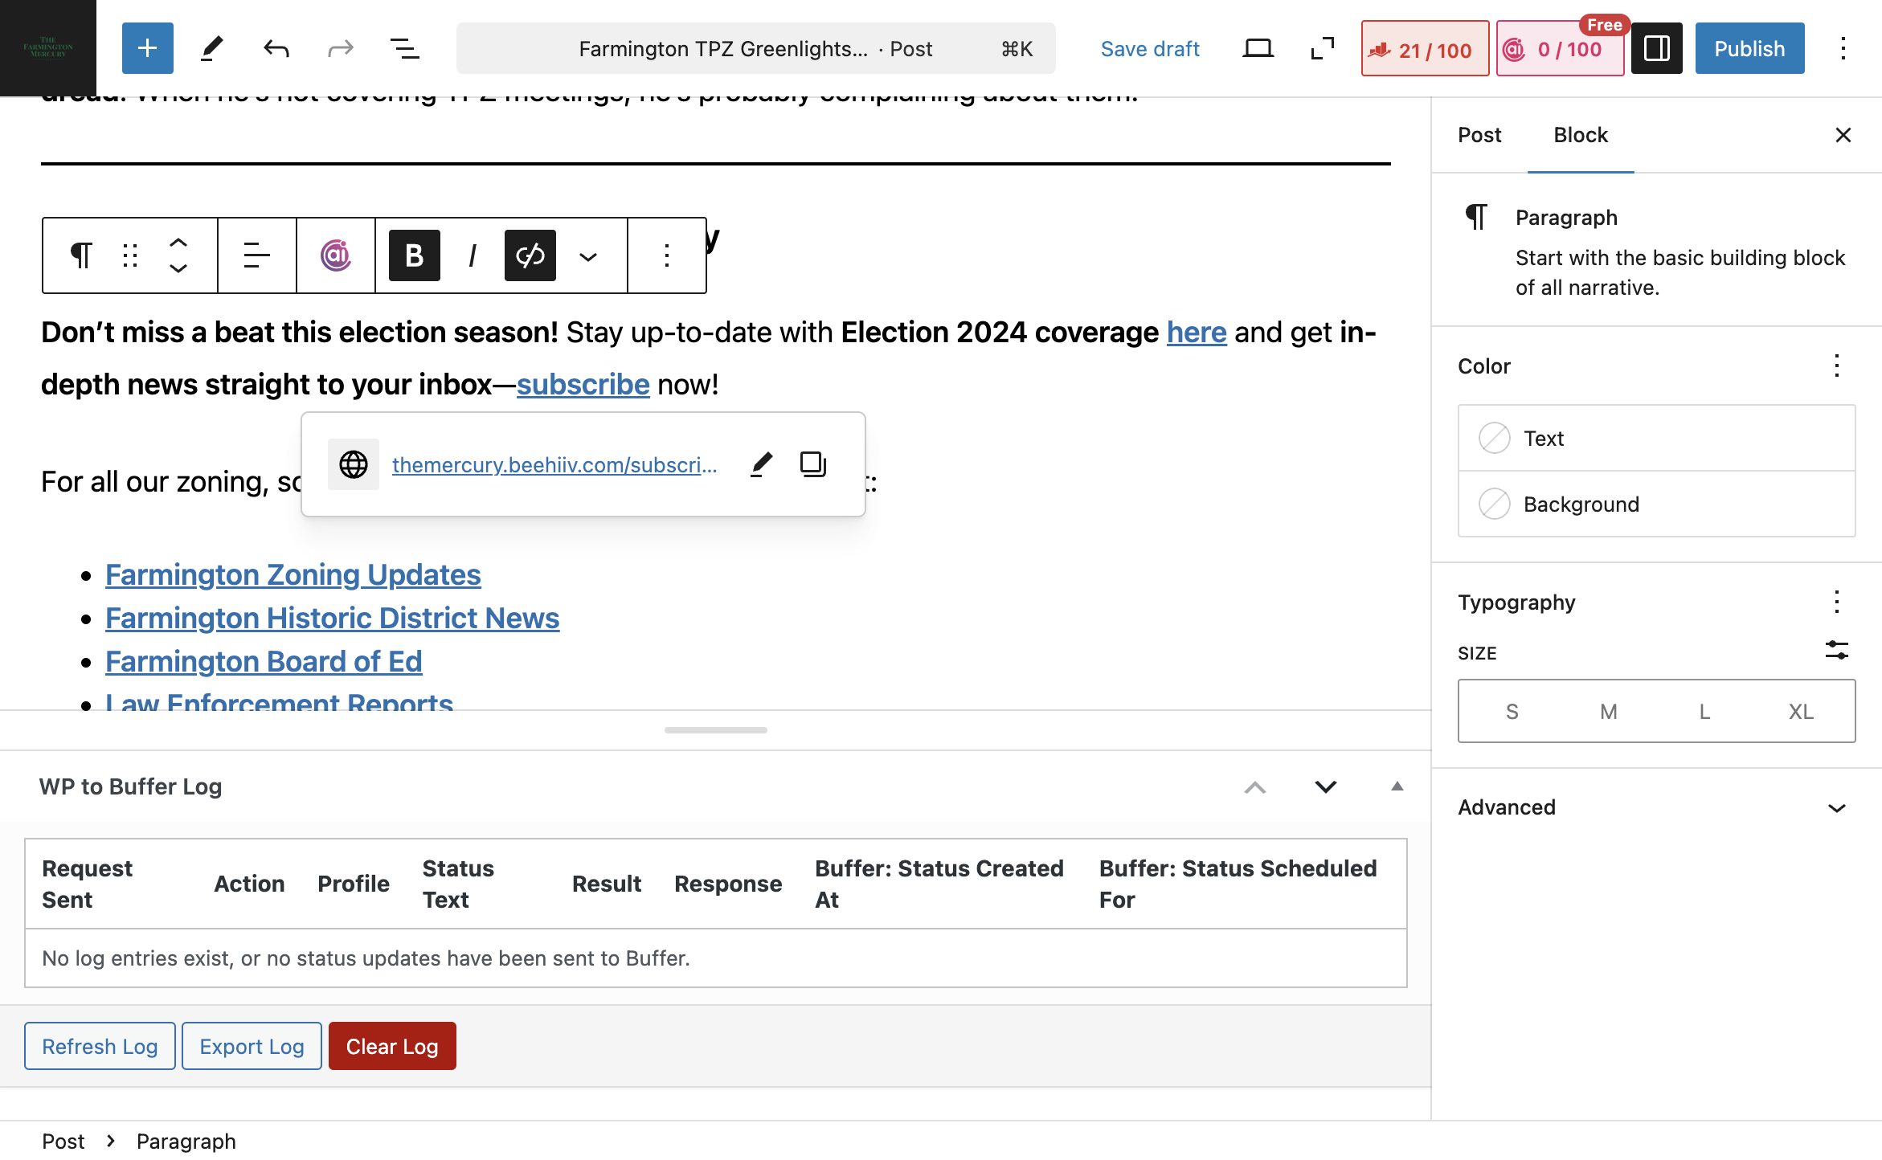The height and width of the screenshot is (1160, 1882).
Task: Click 'Status Text' column header
Action: pos(458,884)
